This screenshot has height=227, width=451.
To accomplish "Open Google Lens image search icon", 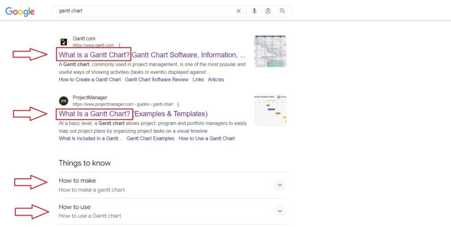I will pyautogui.click(x=268, y=11).
